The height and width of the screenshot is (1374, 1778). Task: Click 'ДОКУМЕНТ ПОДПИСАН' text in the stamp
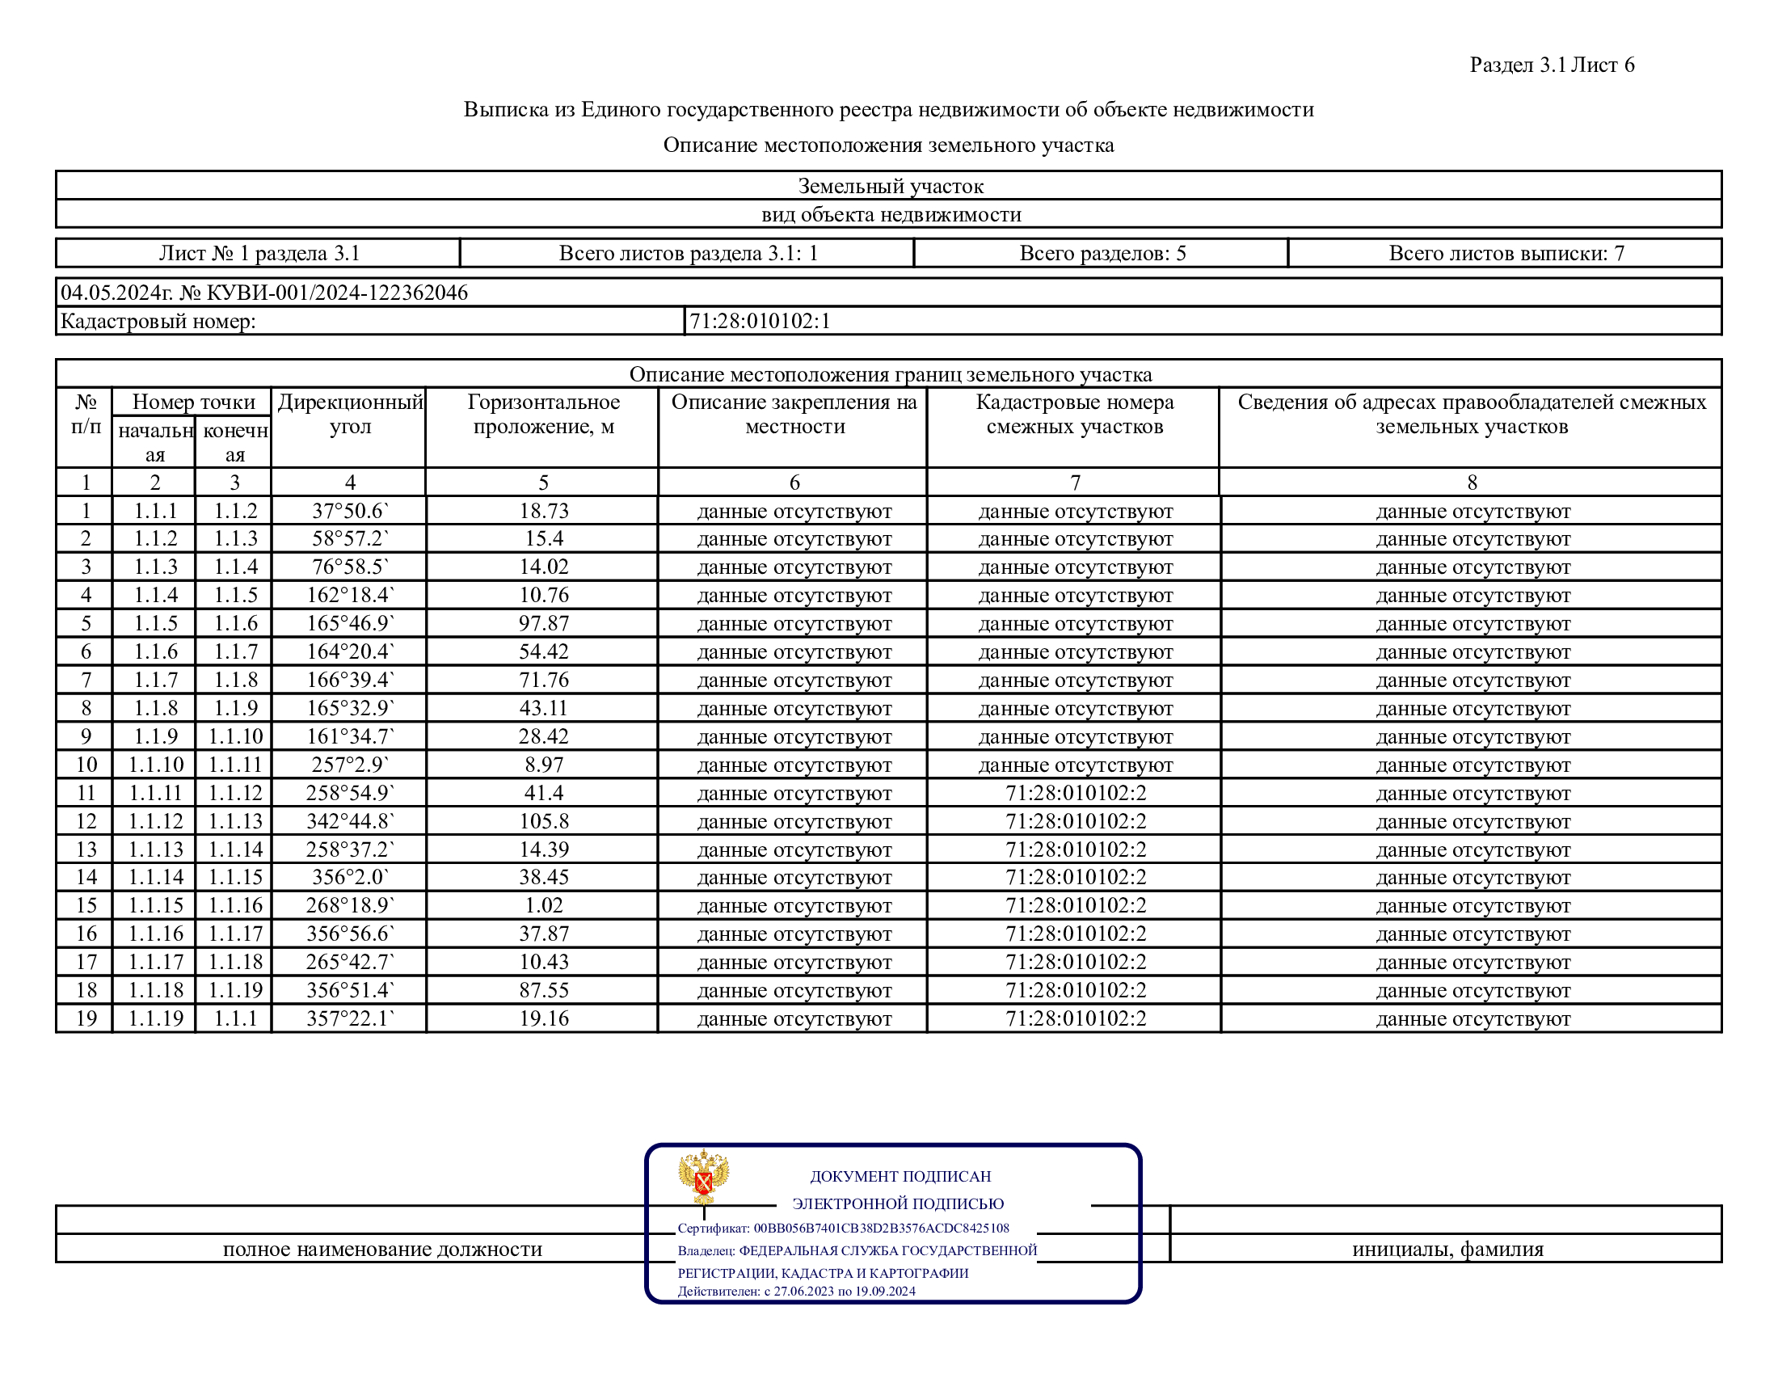[900, 1176]
